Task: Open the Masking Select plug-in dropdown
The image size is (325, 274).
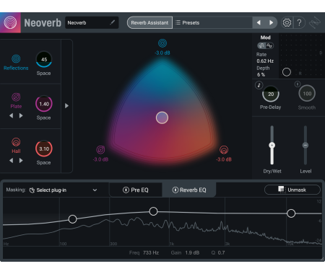Action: coord(63,190)
